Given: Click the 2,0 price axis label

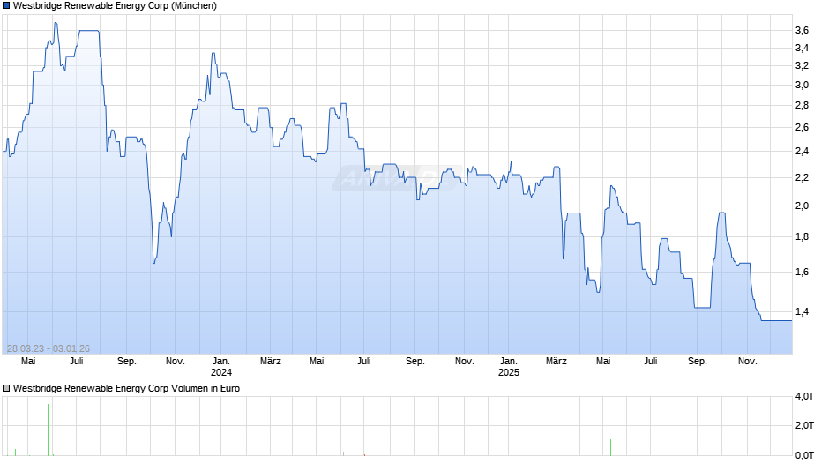Looking at the screenshot, I should tap(802, 206).
